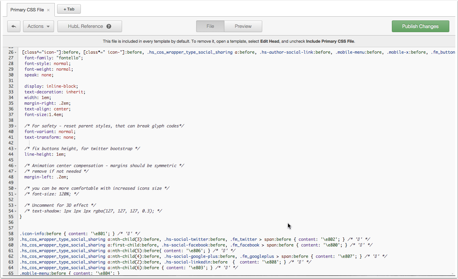This screenshot has width=458, height=279.
Task: Click the back arrow button
Action: (14, 26)
